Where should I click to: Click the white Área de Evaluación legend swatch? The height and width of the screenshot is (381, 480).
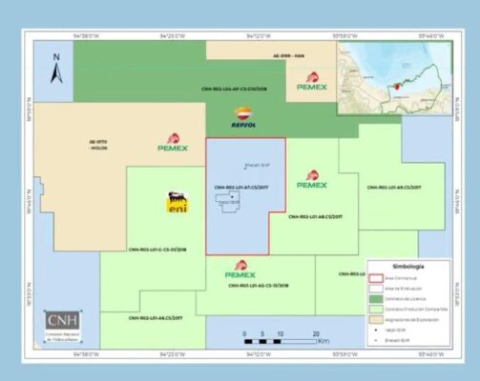(x=376, y=289)
